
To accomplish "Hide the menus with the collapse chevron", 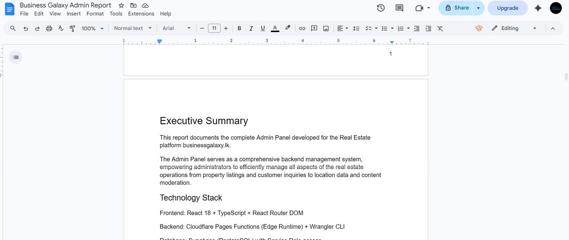I will pyautogui.click(x=552, y=28).
